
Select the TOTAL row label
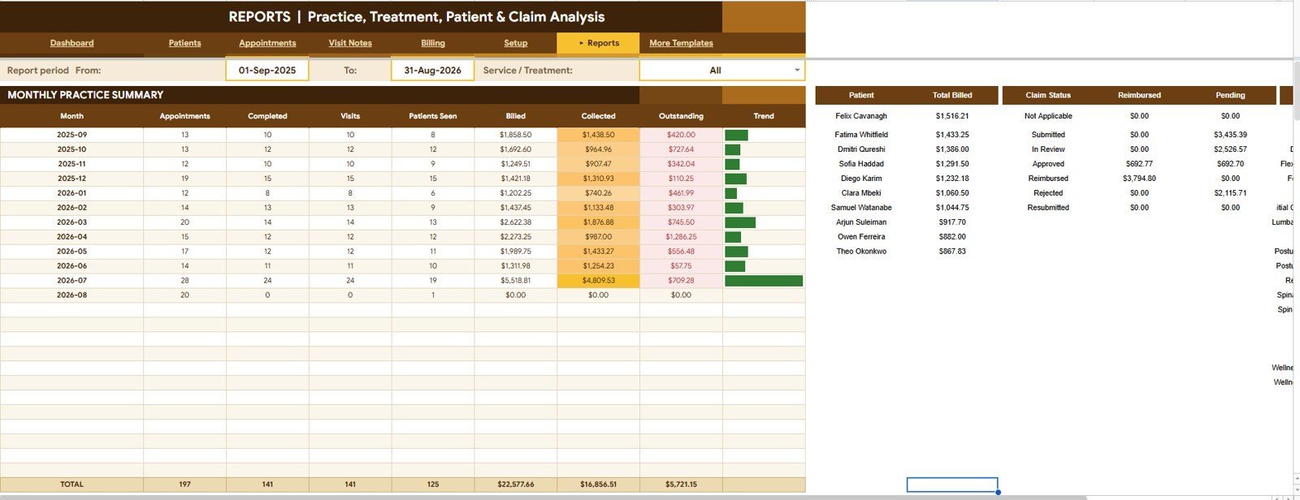(x=71, y=485)
